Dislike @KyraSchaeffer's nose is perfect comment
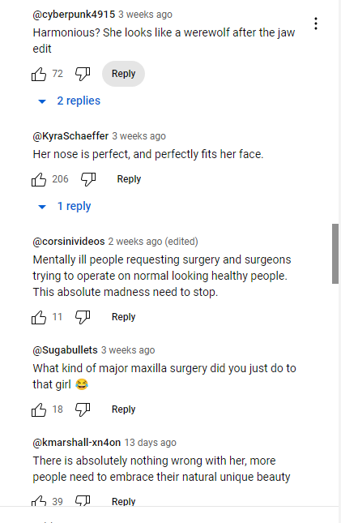The height and width of the screenshot is (523, 341). (88, 179)
